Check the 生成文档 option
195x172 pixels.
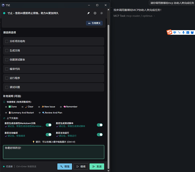tap(7, 51)
